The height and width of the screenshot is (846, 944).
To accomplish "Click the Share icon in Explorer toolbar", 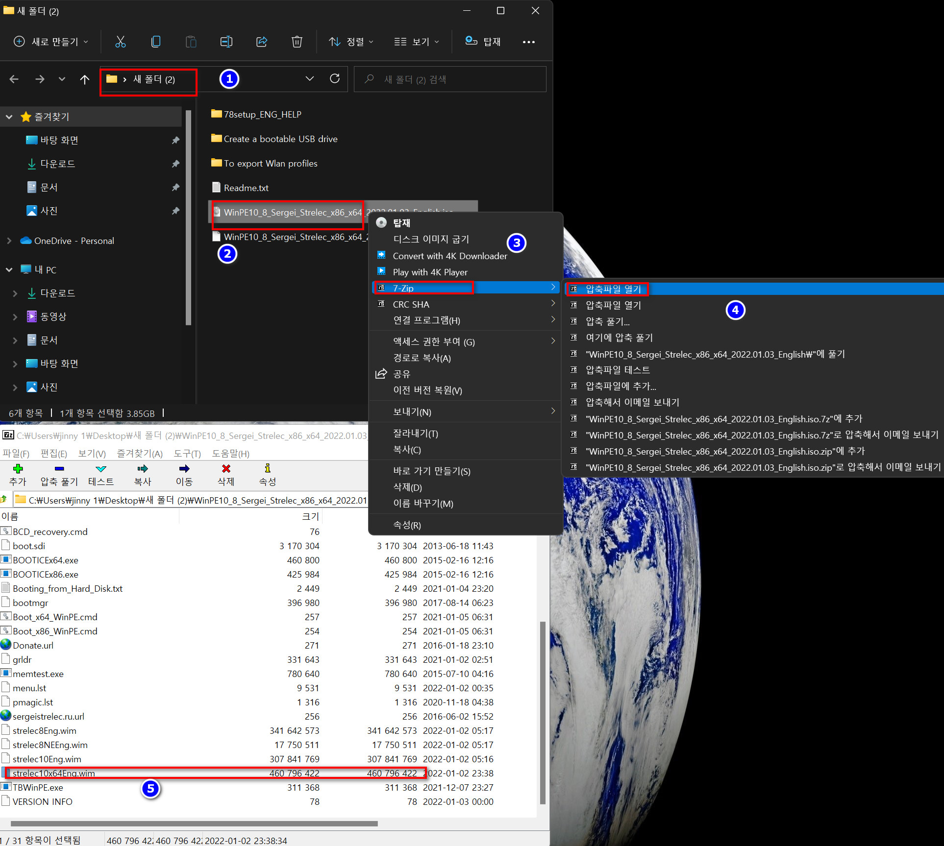I will [x=262, y=42].
